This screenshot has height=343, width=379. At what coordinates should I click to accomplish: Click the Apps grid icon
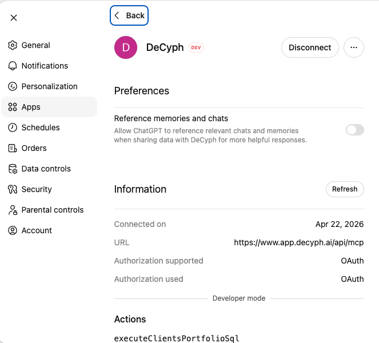pyautogui.click(x=13, y=107)
